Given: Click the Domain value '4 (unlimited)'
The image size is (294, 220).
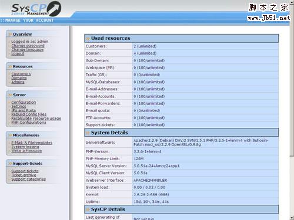Looking at the screenshot, I should click(x=145, y=53).
